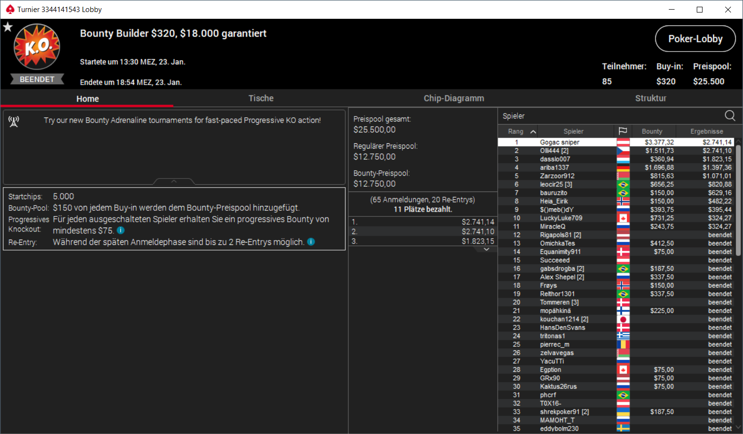Open info icon next to Knockout bounty text
The width and height of the screenshot is (743, 434).
(121, 230)
